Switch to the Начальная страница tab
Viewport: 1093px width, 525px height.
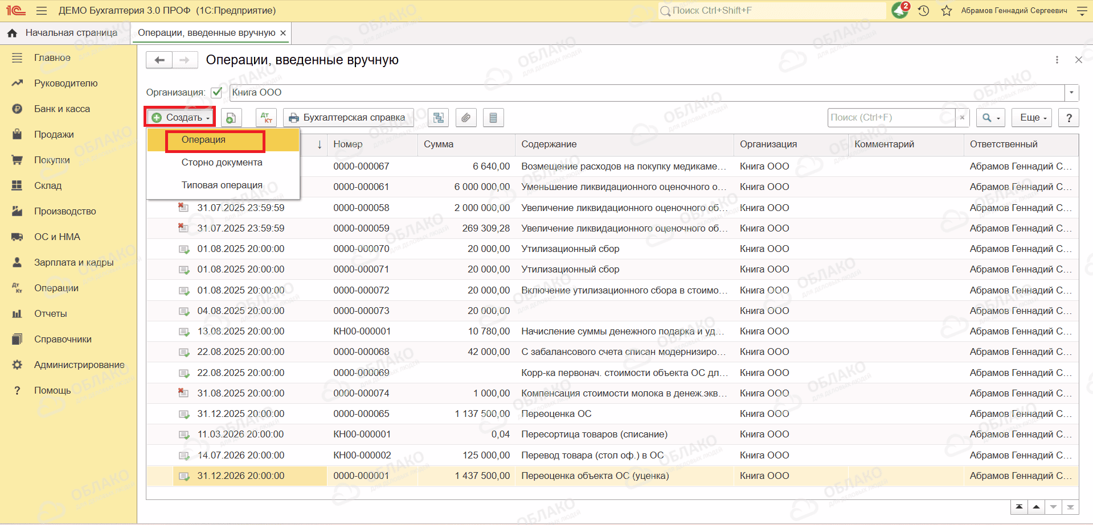[66, 33]
